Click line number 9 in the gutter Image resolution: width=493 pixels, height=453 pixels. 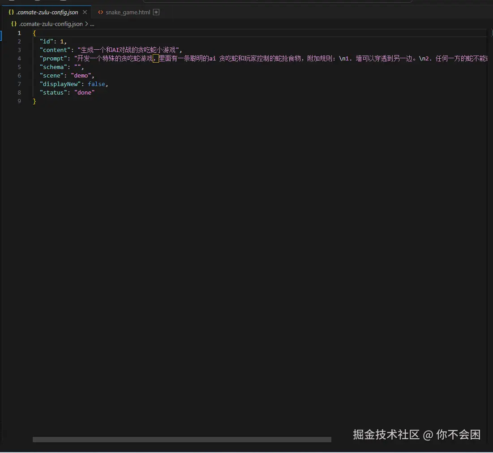pos(19,101)
